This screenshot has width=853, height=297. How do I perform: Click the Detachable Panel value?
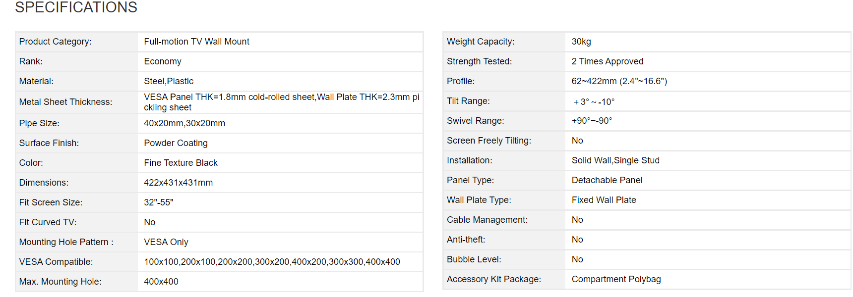click(x=607, y=180)
